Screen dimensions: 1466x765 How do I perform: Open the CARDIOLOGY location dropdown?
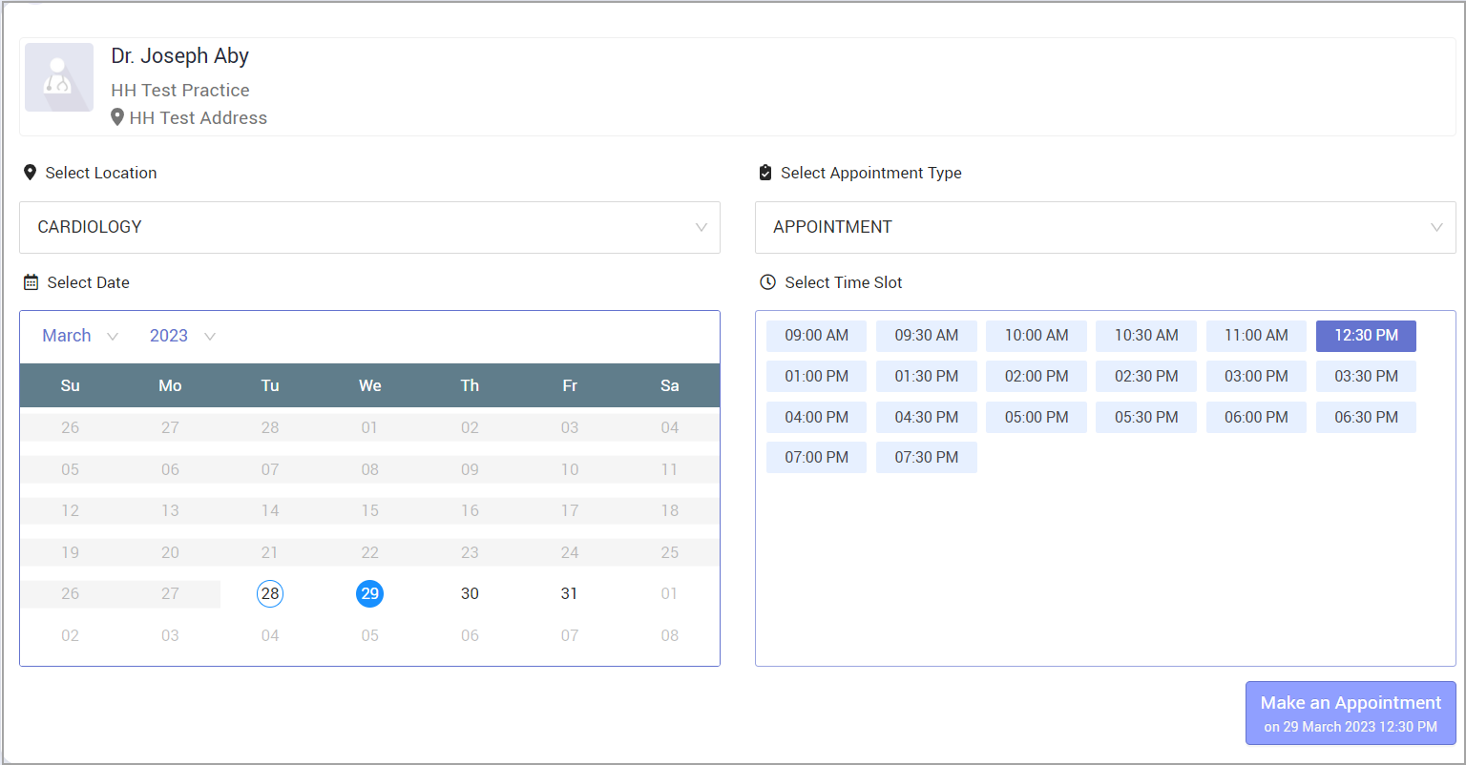pos(369,227)
